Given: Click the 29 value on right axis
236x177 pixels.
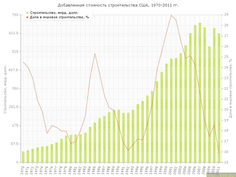Looking at the screenshot, I should (x=226, y=15).
